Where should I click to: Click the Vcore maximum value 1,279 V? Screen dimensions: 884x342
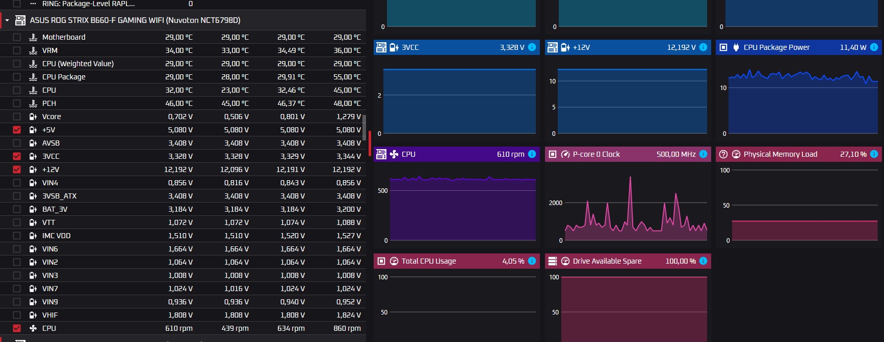click(x=349, y=117)
